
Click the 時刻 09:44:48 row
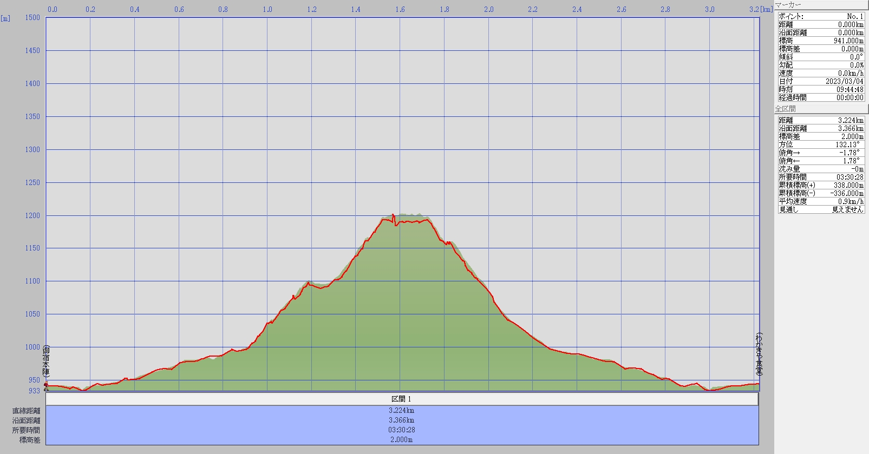(821, 89)
